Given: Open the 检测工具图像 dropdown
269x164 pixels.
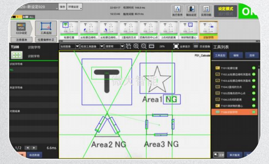Looking at the screenshot, I should 92,46.
